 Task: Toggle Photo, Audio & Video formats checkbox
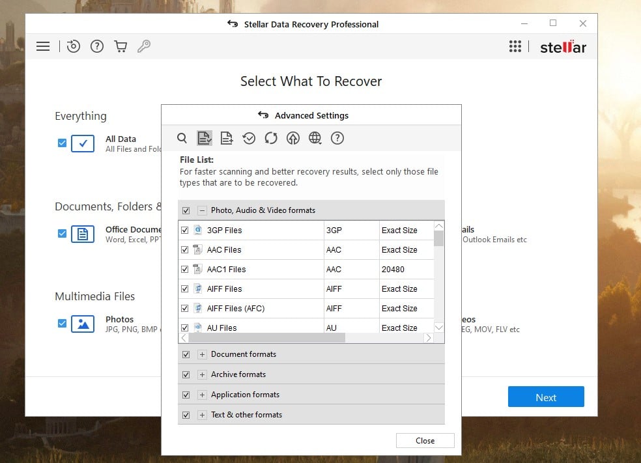click(x=186, y=210)
